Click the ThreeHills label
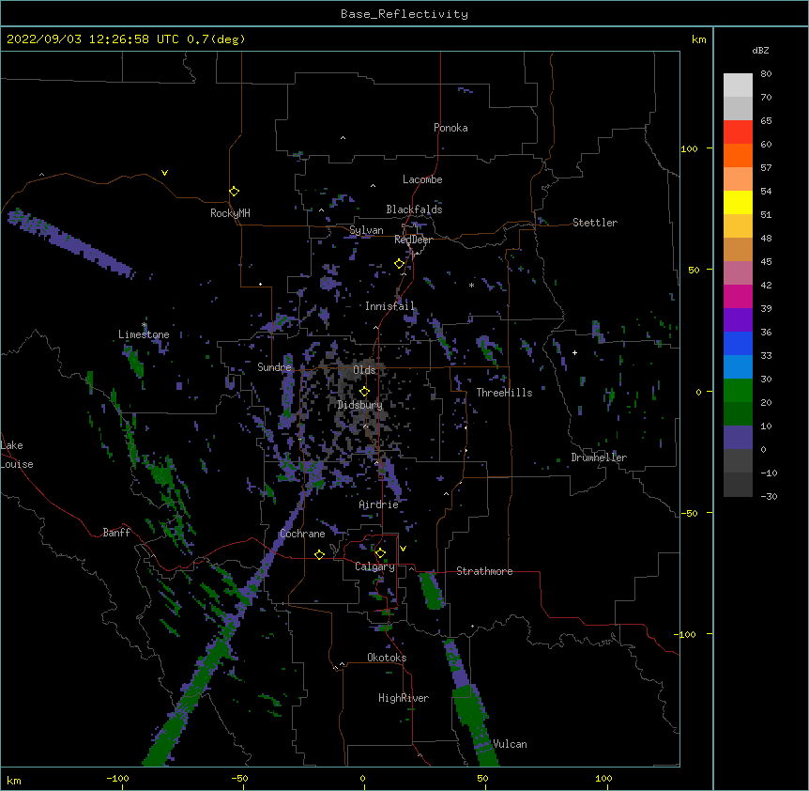 [505, 393]
